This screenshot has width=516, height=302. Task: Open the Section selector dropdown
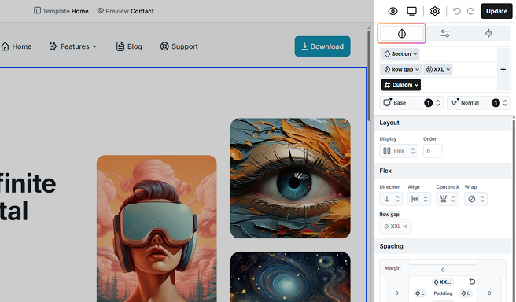point(400,54)
